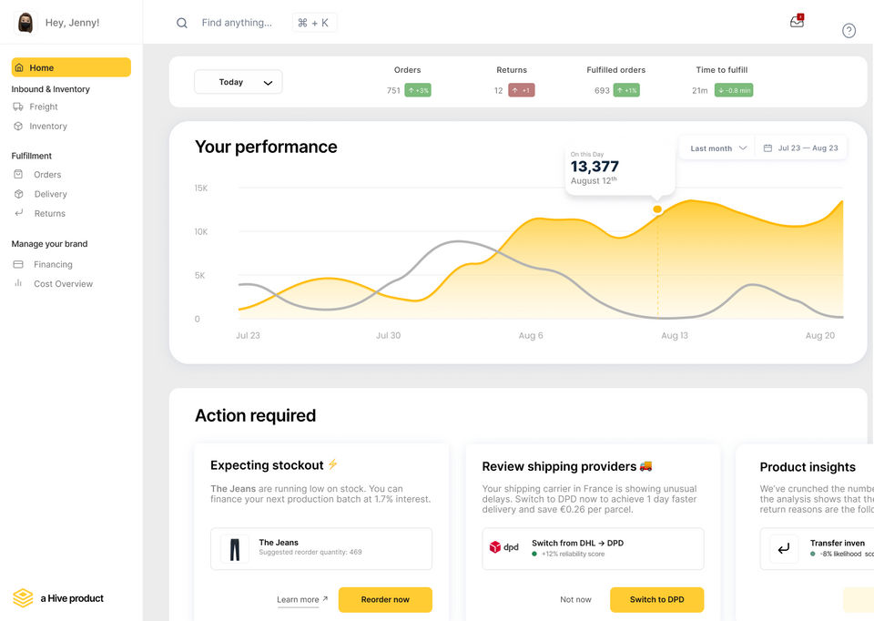The width and height of the screenshot is (874, 621).
Task: Click The Jeans reorder suggestion card
Action: (x=321, y=548)
